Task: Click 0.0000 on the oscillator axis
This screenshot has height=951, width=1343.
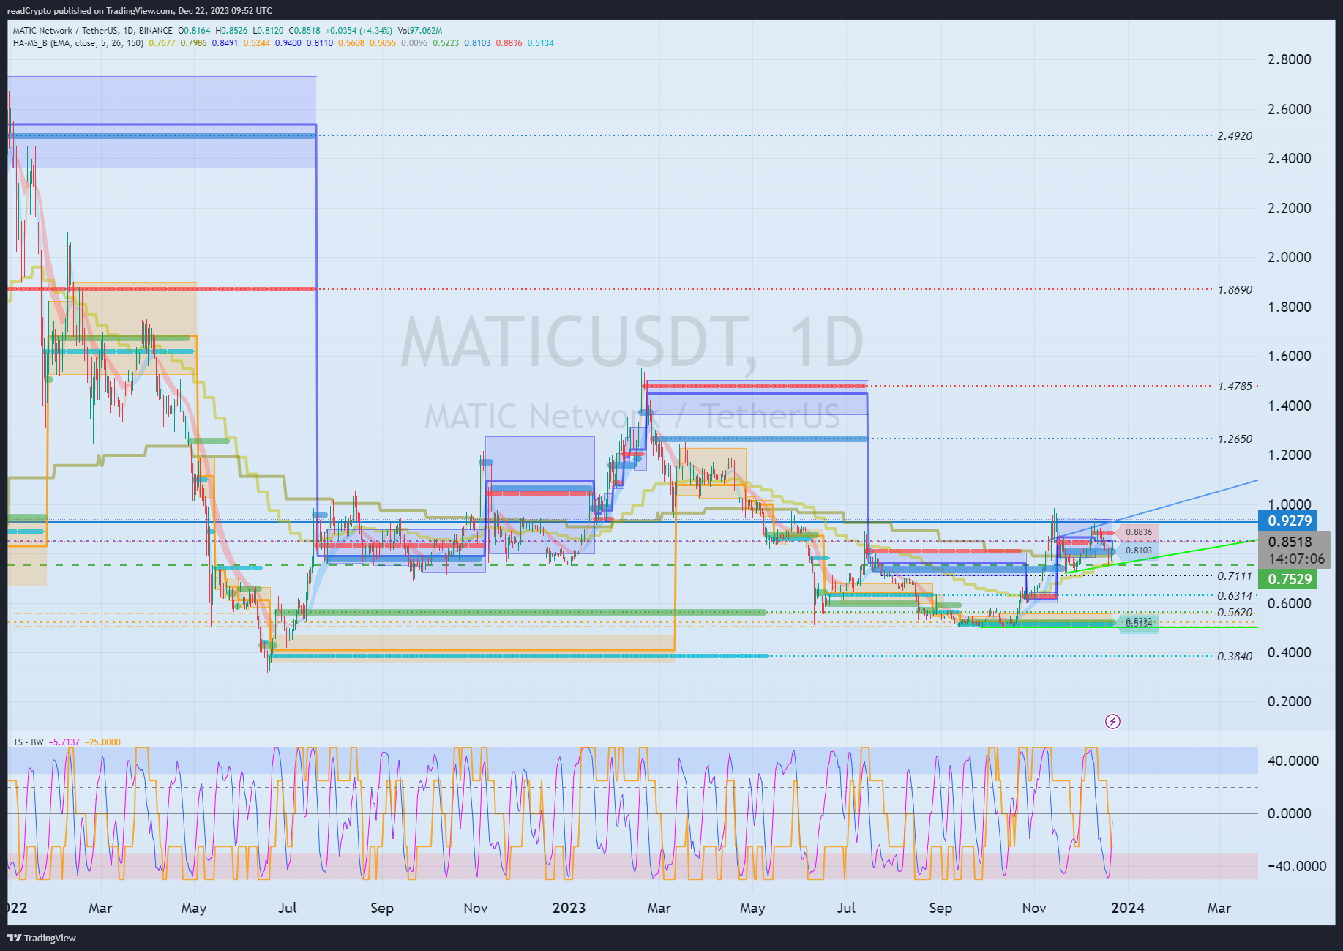Action: click(1289, 813)
